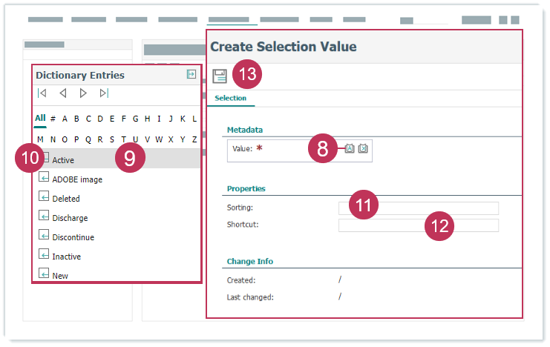Screen dimensions: 550x347
Task: Click the insert arrow icon next to Inactive
Action: tap(44, 256)
